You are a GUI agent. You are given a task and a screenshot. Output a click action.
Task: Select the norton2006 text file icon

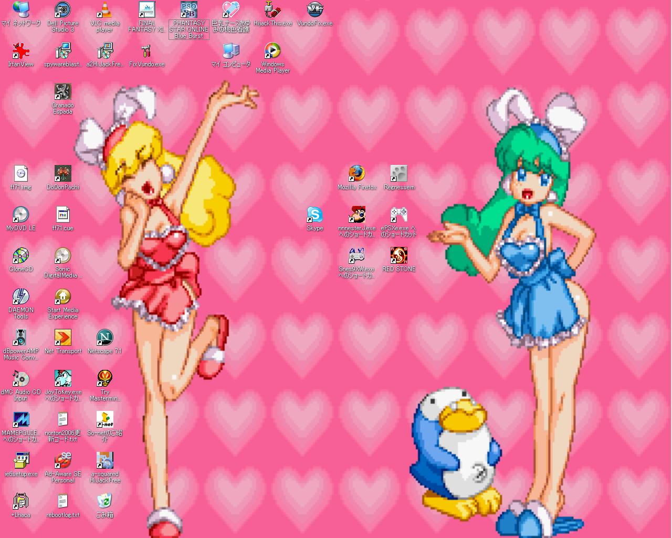click(63, 419)
